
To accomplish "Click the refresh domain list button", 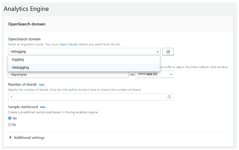I will coord(168,52).
